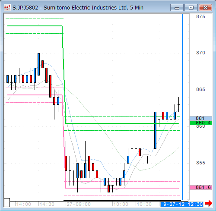Click the 10:00 time axis label
Screen dimensions: 216x211
[x=121, y=204]
